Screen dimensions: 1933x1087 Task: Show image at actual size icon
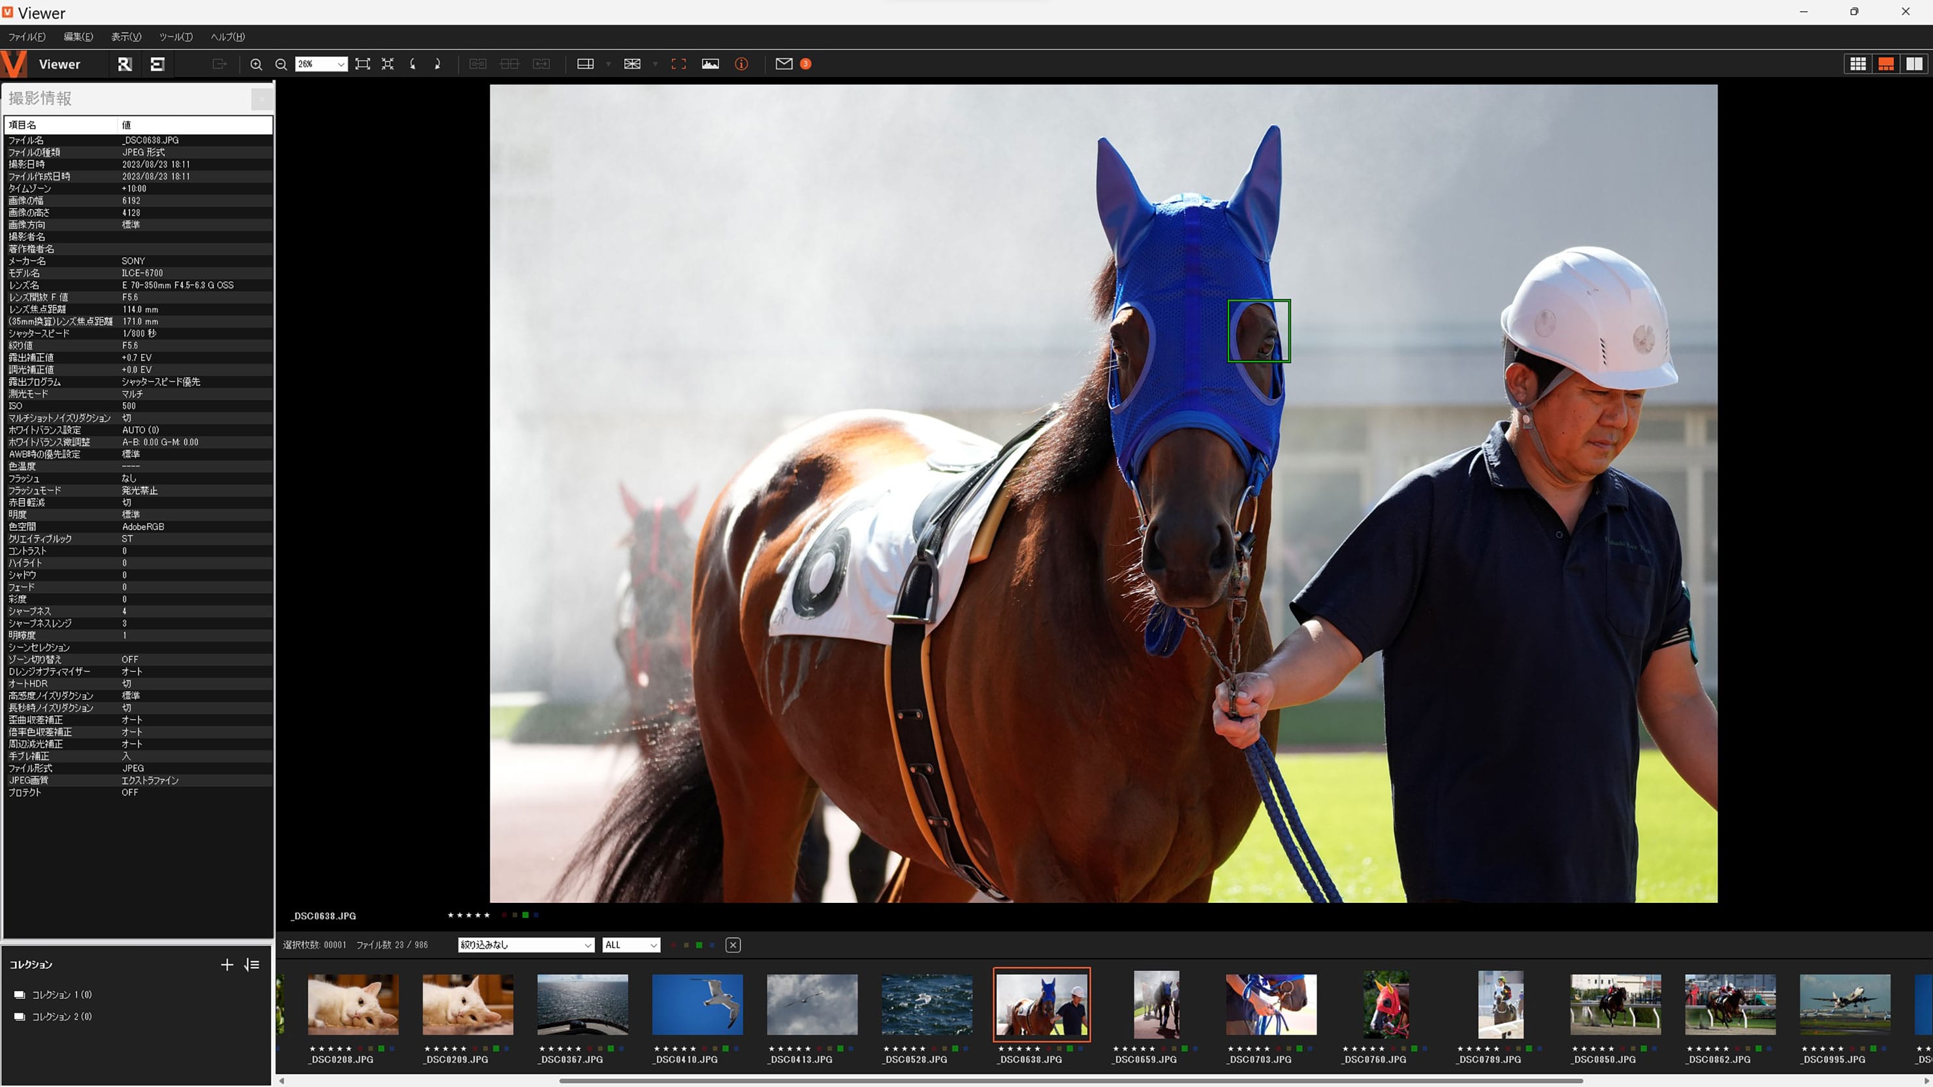click(x=387, y=64)
